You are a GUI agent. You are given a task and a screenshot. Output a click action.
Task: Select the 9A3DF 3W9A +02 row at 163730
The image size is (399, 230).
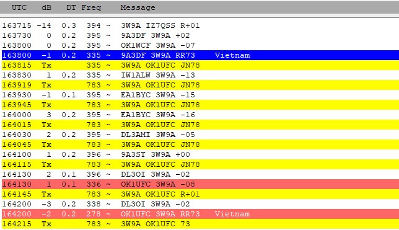coord(200,35)
